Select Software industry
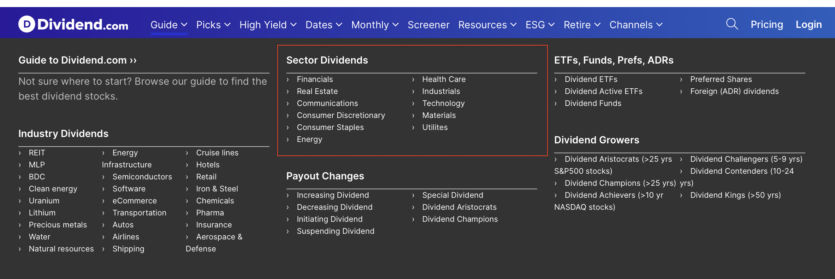Screen dimensions: 835x279 coord(129,189)
